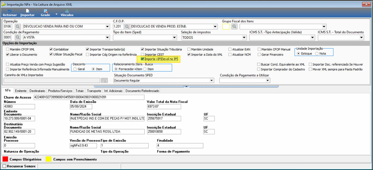Image resolution: width=373 pixels, height=170 pixels.
Task: Open Condição de Pagamento a Utilizar dropdown
Action: (x=268, y=81)
